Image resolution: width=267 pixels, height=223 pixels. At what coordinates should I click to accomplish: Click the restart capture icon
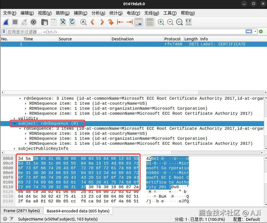(24, 22)
